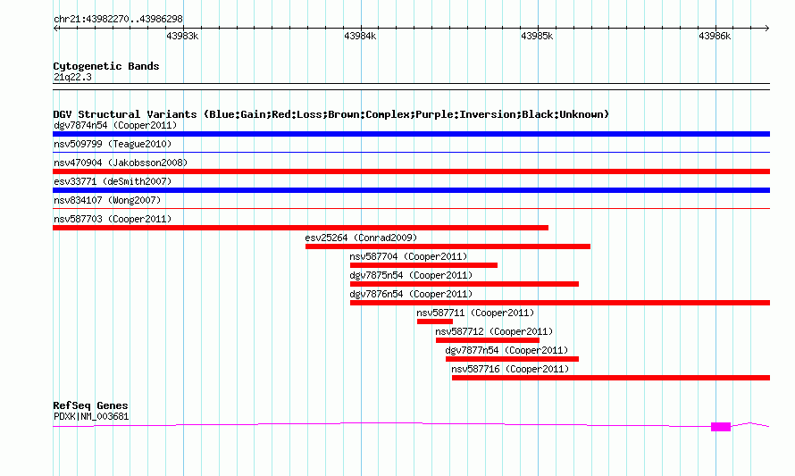Click the RefSeq Genes track title

91,405
